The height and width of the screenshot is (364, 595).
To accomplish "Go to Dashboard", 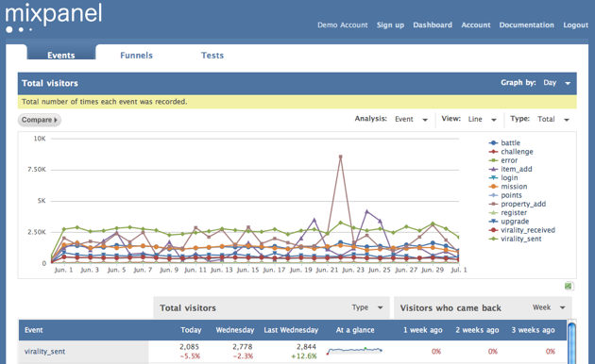I will 433,25.
